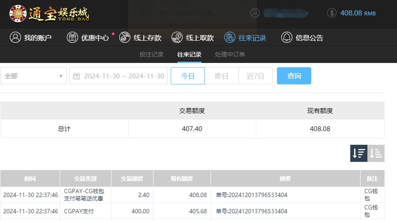Viewport: 397px width, 221px height.
Task: Switch to 投注记录 sub-tab
Action: 151,54
